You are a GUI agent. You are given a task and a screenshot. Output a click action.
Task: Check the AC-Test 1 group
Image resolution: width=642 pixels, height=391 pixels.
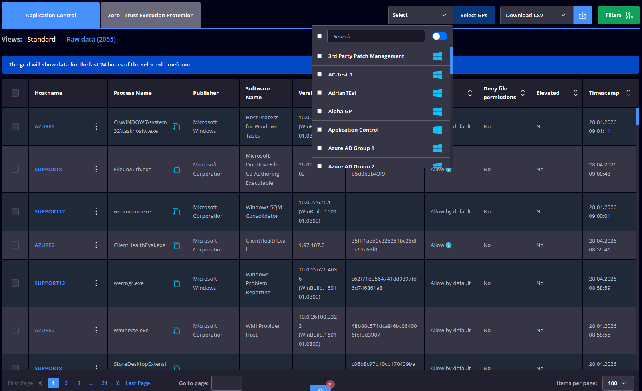tap(320, 75)
